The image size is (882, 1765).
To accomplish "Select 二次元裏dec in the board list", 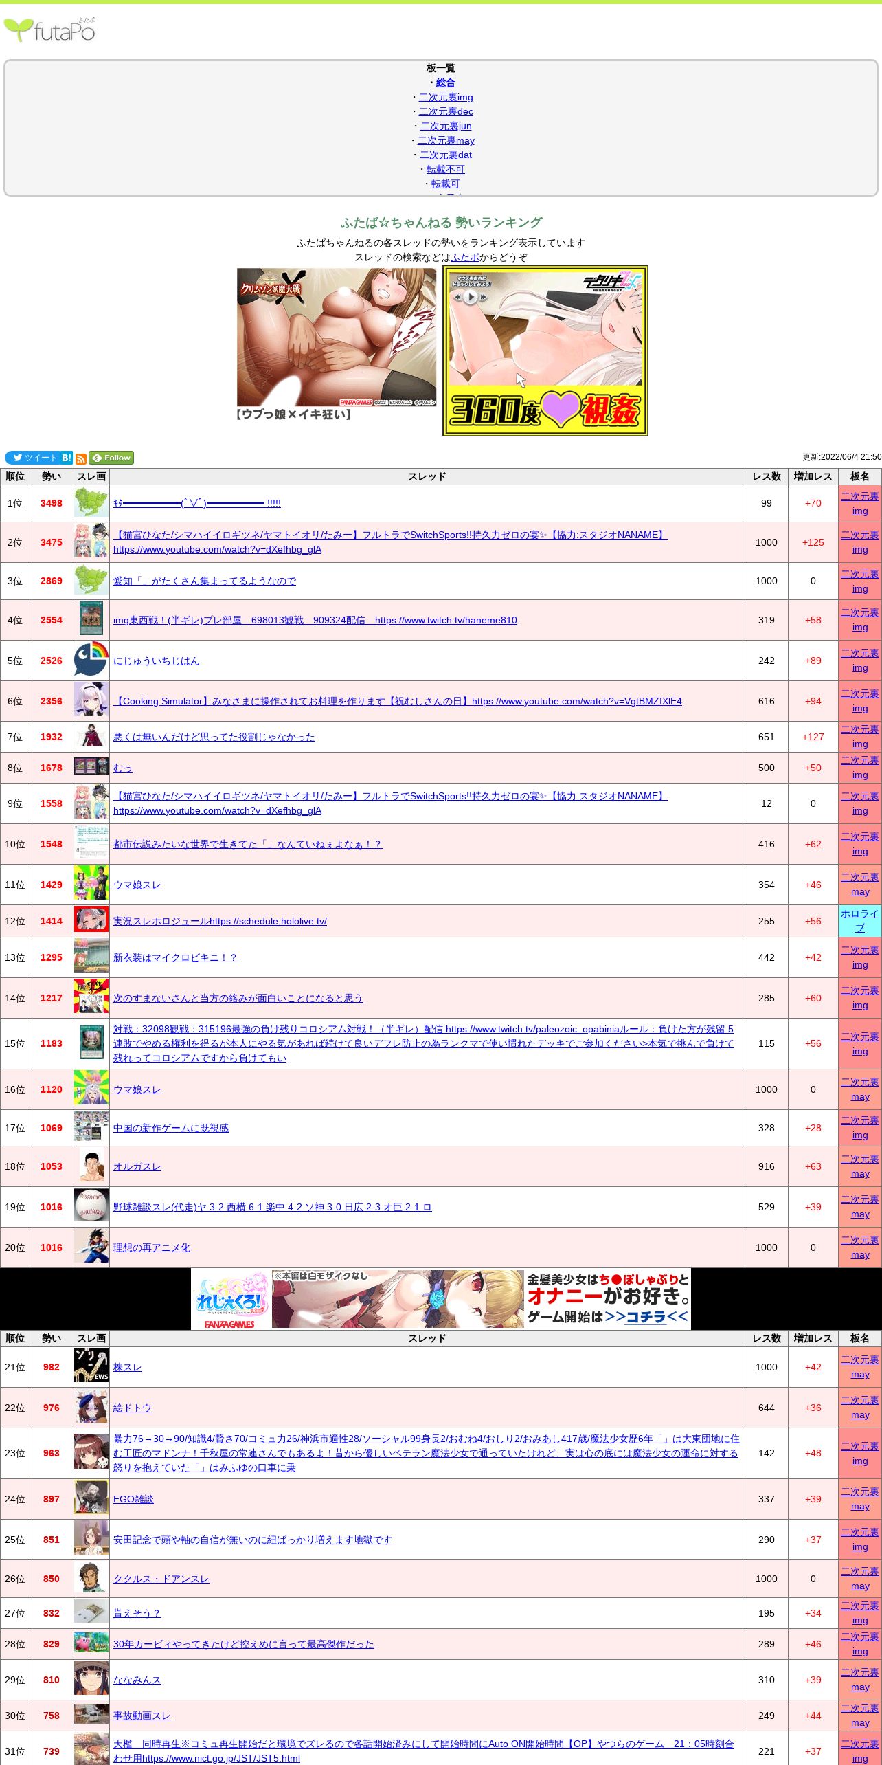I will coord(446,111).
